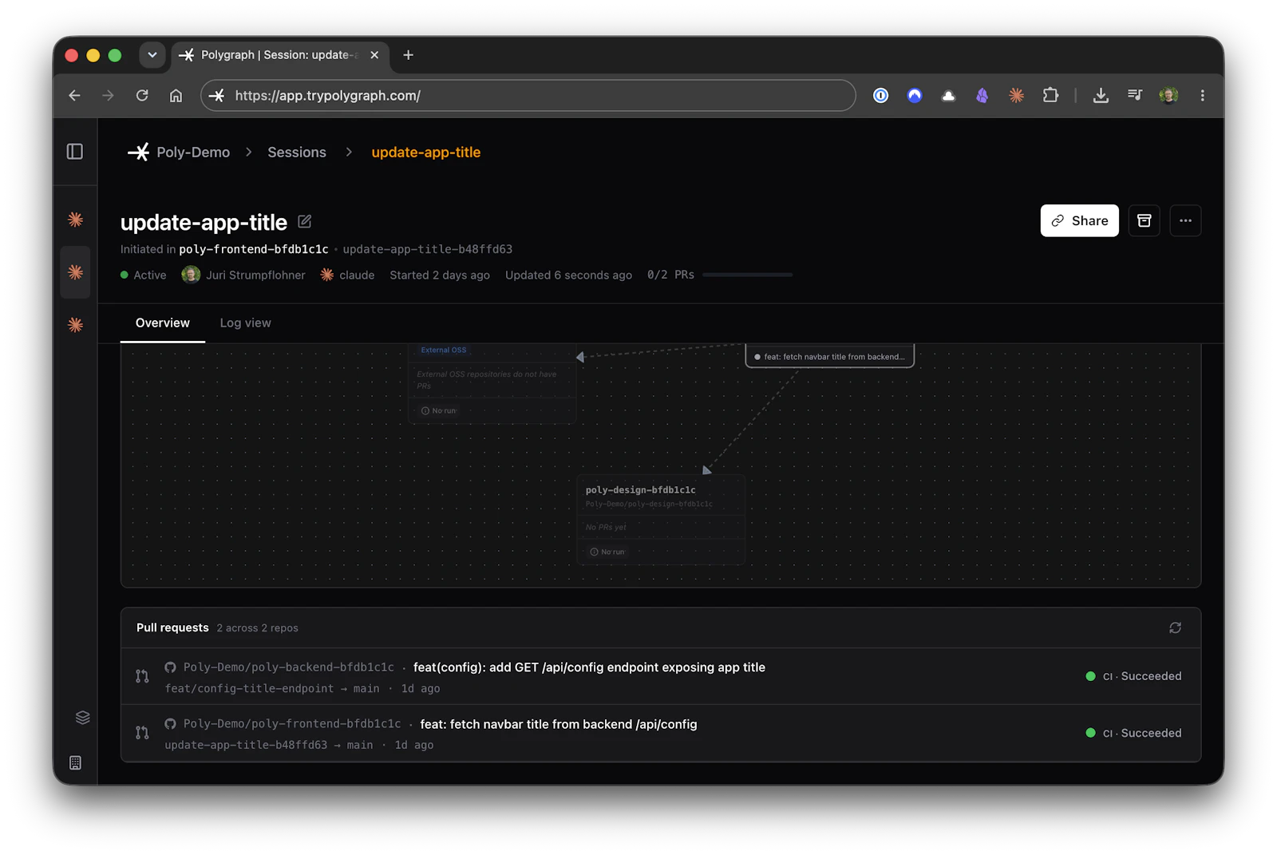Open the cloud extension icon
The image size is (1277, 855).
tap(948, 96)
